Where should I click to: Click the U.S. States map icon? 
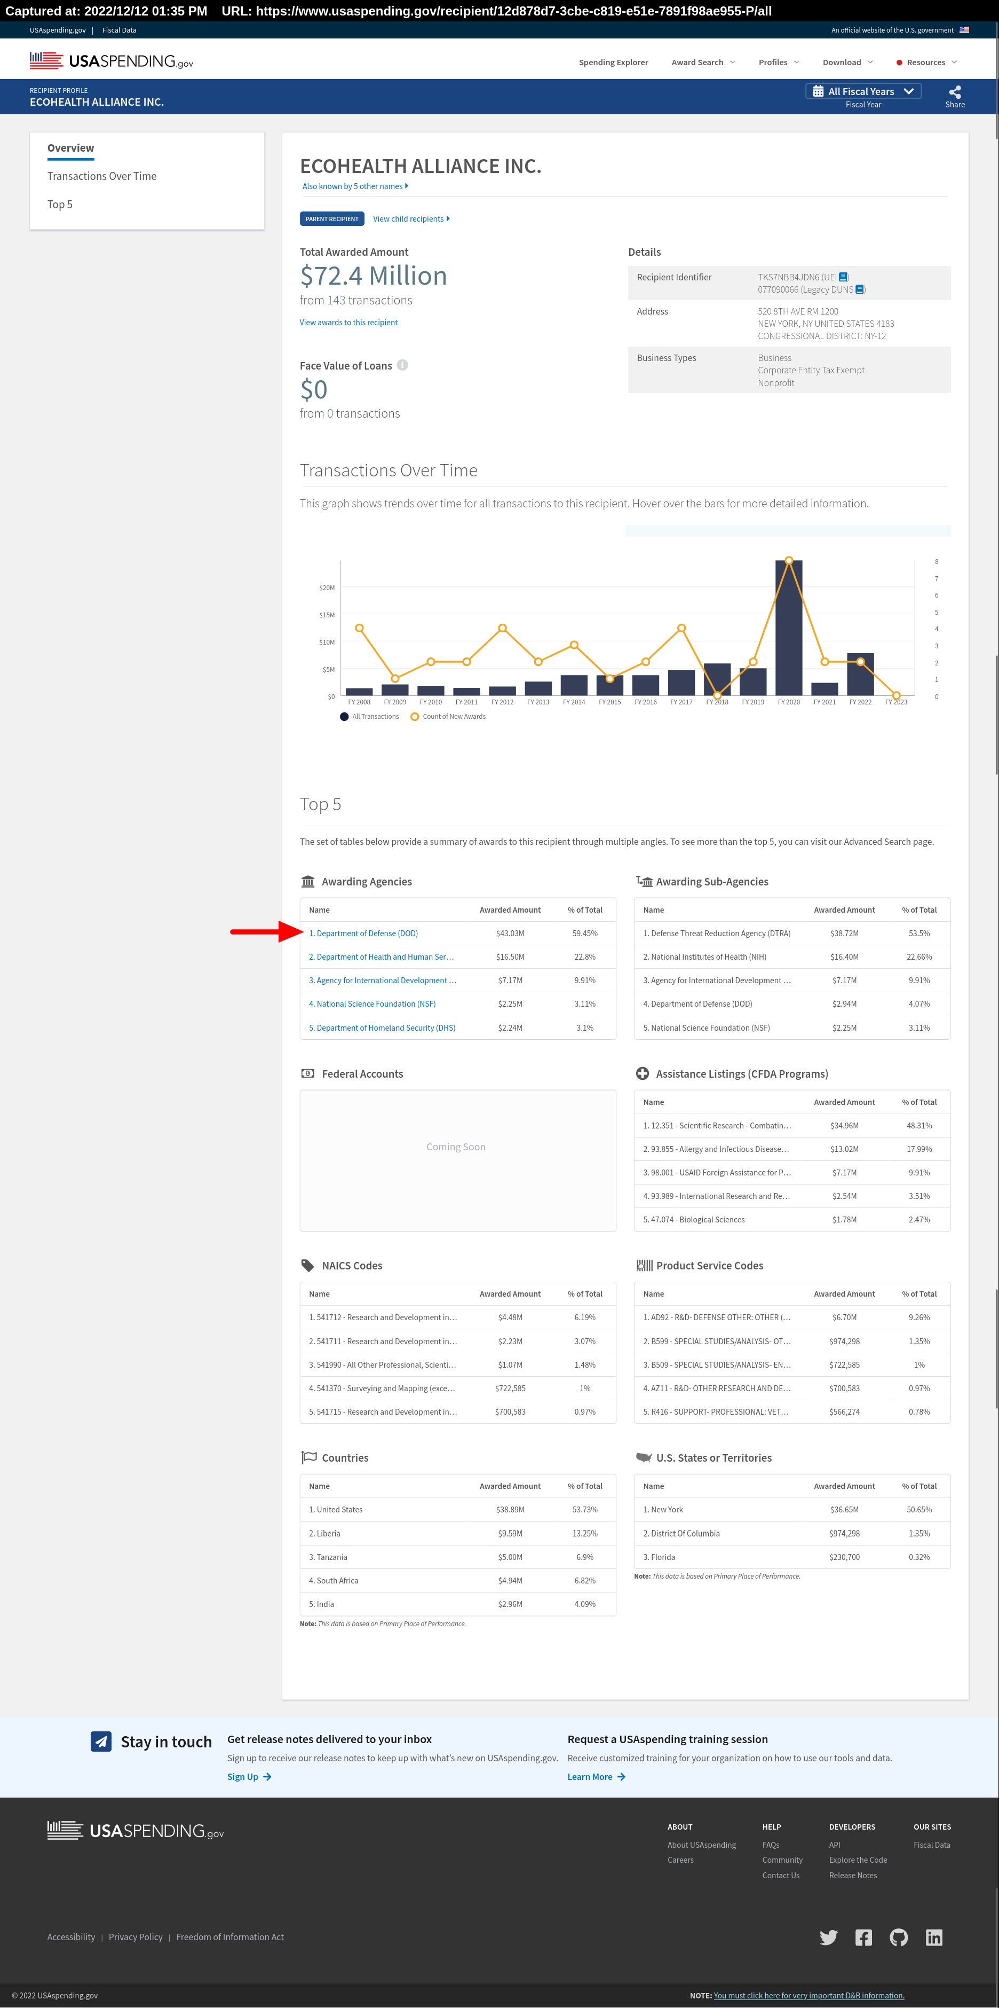pyautogui.click(x=643, y=1457)
